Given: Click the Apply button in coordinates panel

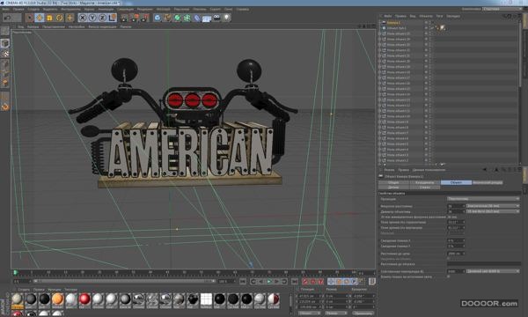Looking at the screenshot, I should click(363, 313).
